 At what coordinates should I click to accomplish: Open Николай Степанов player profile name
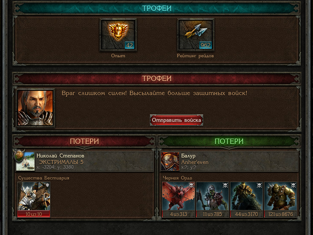coord(60,156)
